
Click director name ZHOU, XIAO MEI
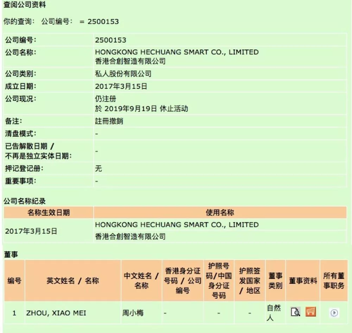pyautogui.click(x=56, y=313)
